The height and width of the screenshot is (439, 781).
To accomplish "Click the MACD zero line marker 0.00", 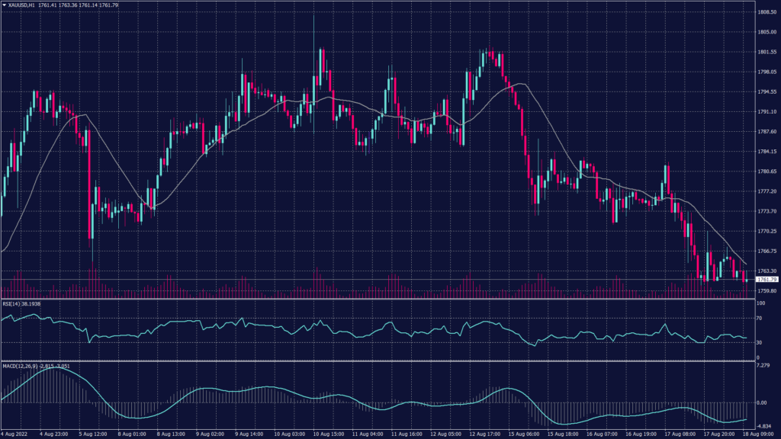I will [x=761, y=402].
